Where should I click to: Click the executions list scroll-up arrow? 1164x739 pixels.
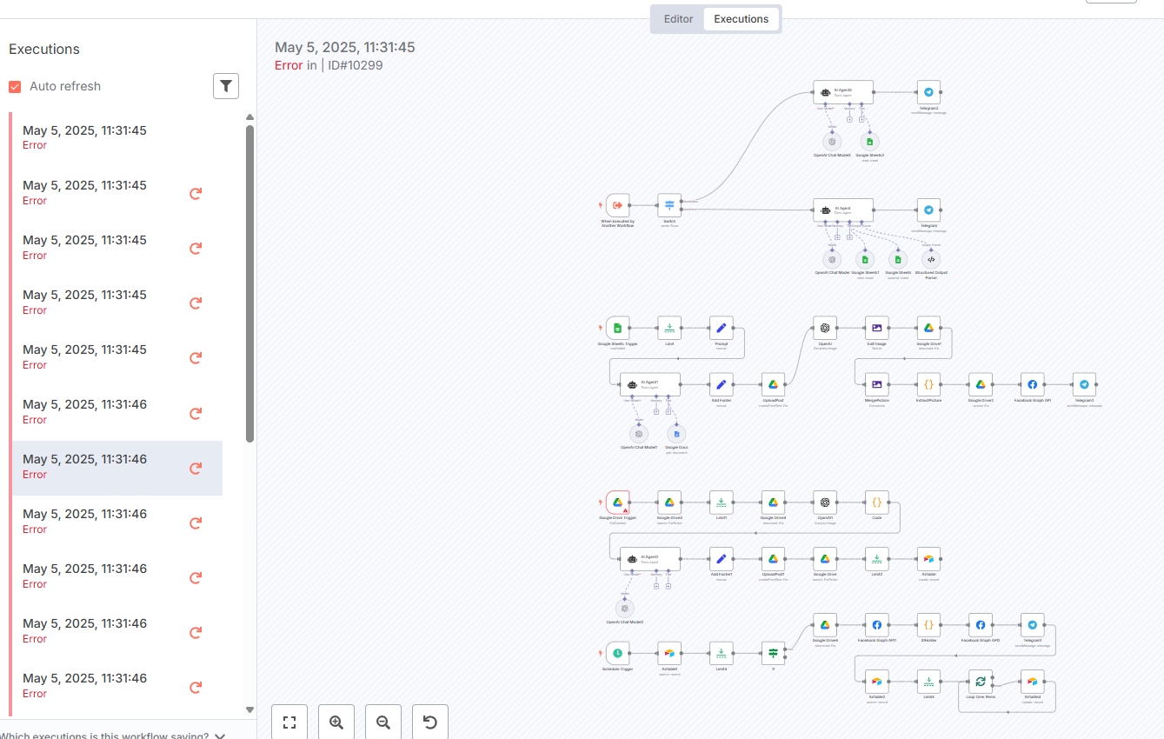coord(250,117)
